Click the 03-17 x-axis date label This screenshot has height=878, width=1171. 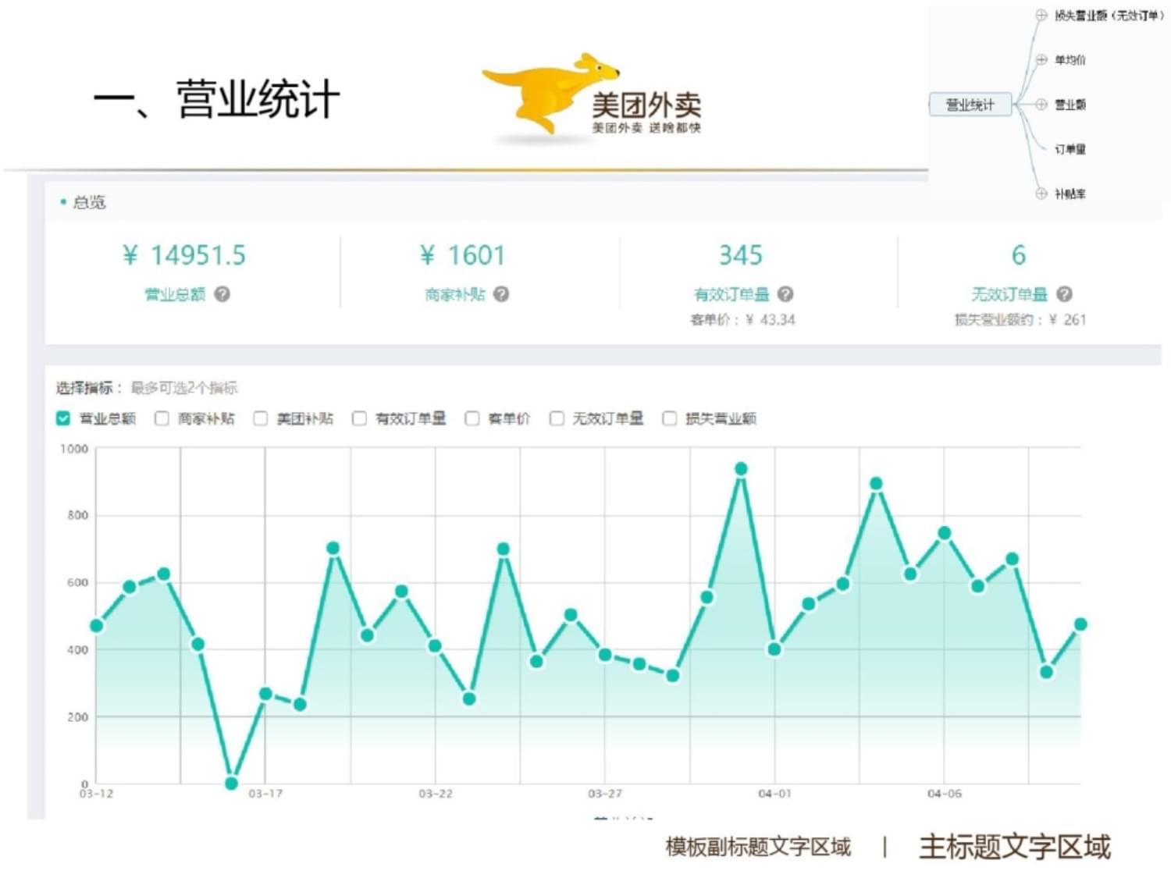(x=265, y=794)
